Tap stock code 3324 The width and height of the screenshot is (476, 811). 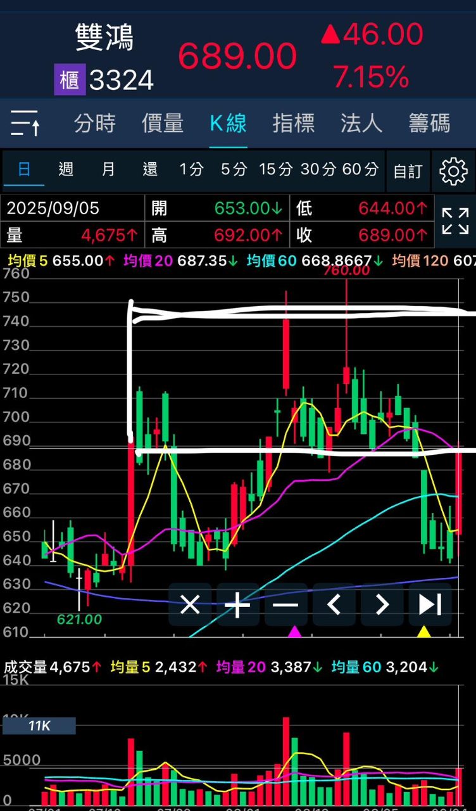[122, 80]
